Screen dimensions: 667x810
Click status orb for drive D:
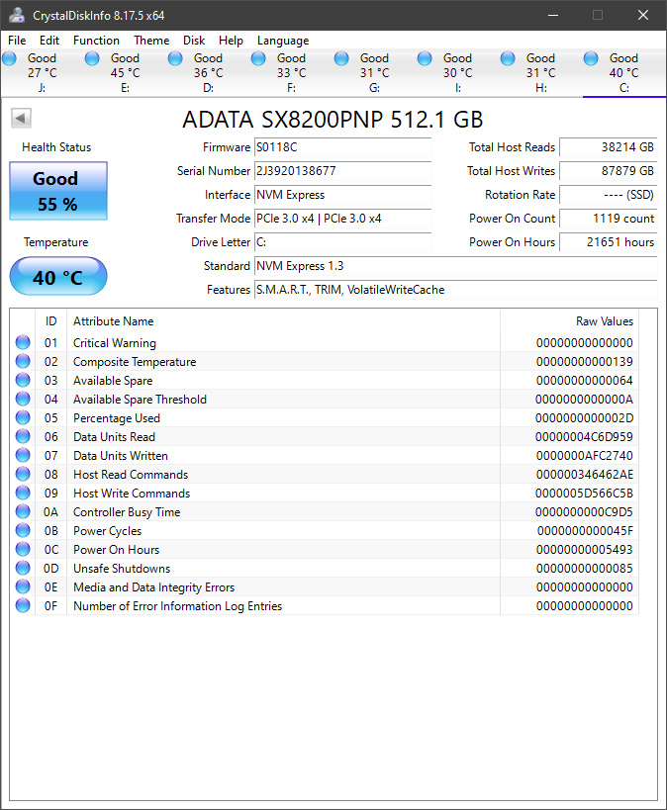point(175,58)
